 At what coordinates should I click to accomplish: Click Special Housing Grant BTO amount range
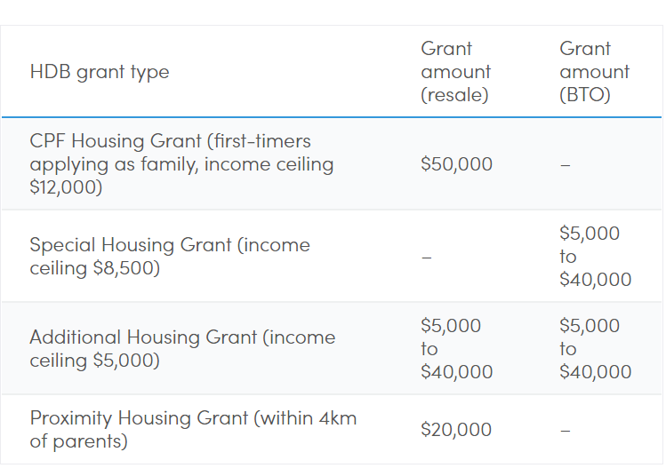[x=595, y=257]
